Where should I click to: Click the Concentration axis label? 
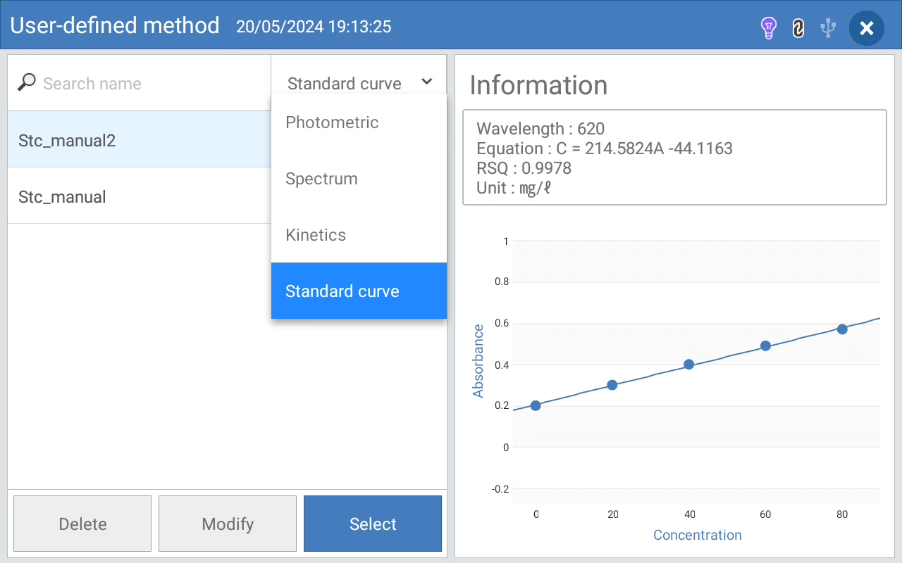(698, 535)
